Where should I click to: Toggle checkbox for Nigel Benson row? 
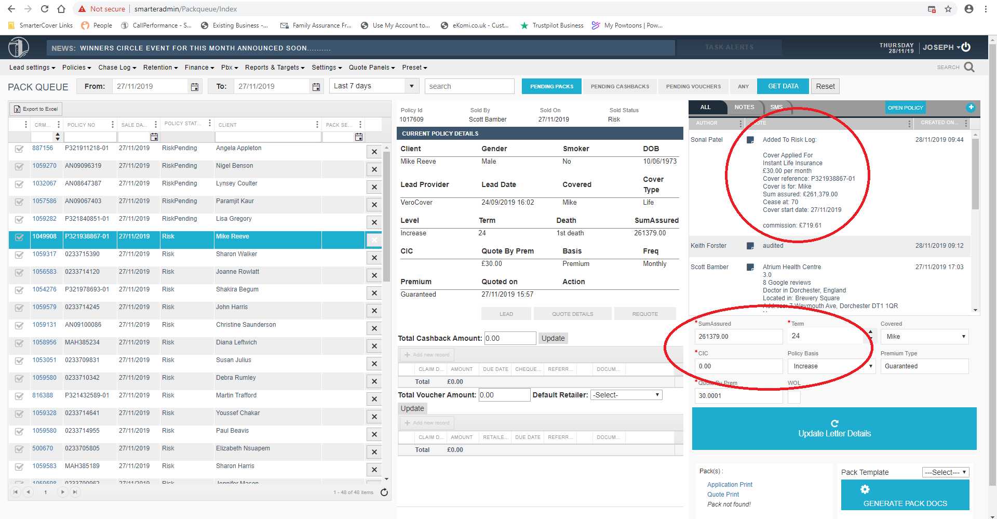19,167
